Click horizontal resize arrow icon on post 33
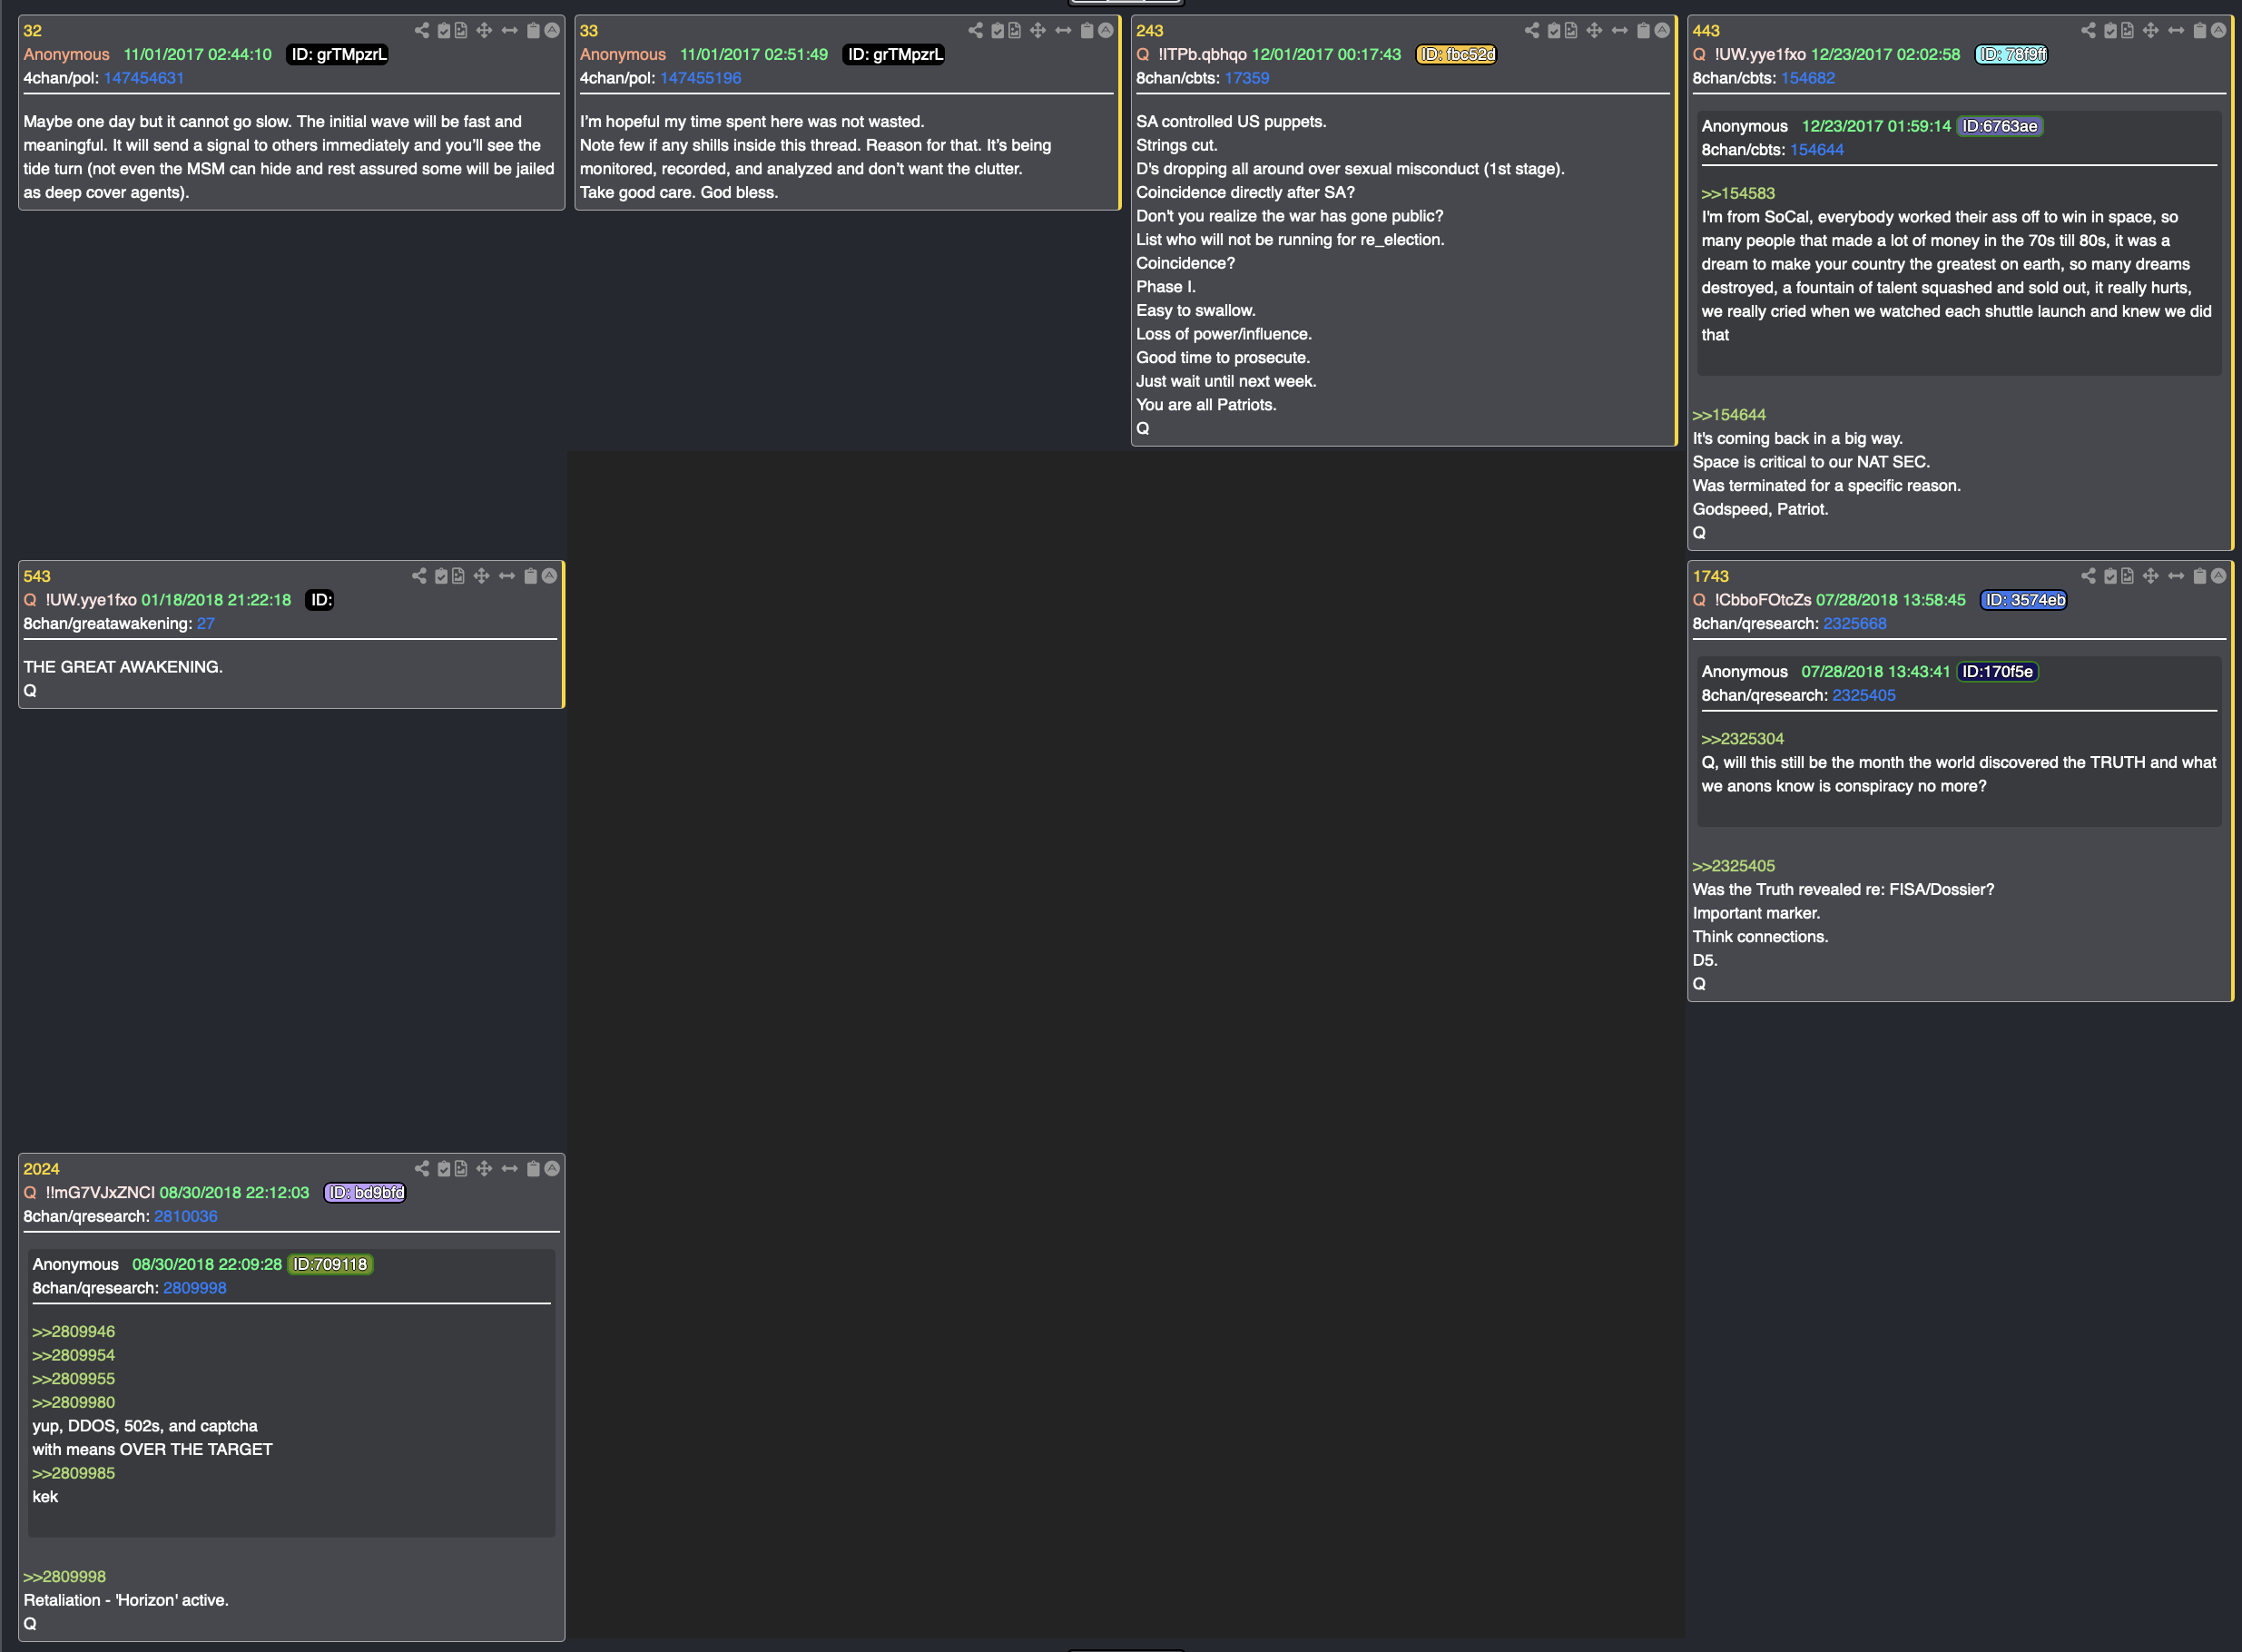The height and width of the screenshot is (1652, 2242). (1064, 30)
